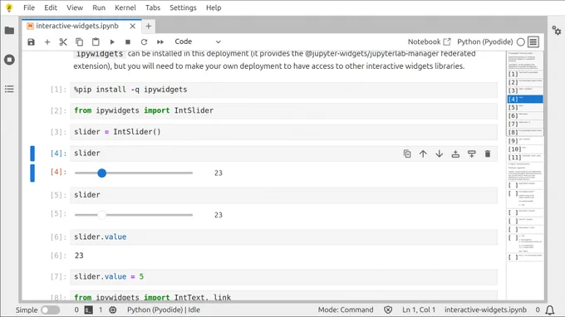This screenshot has width=565, height=317.
Task: Open notifications bell icon
Action: click(550, 310)
